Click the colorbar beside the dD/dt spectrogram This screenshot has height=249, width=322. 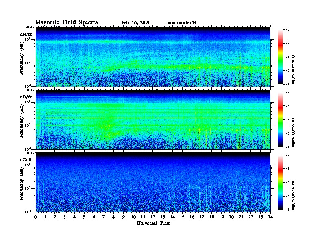pyautogui.click(x=281, y=119)
